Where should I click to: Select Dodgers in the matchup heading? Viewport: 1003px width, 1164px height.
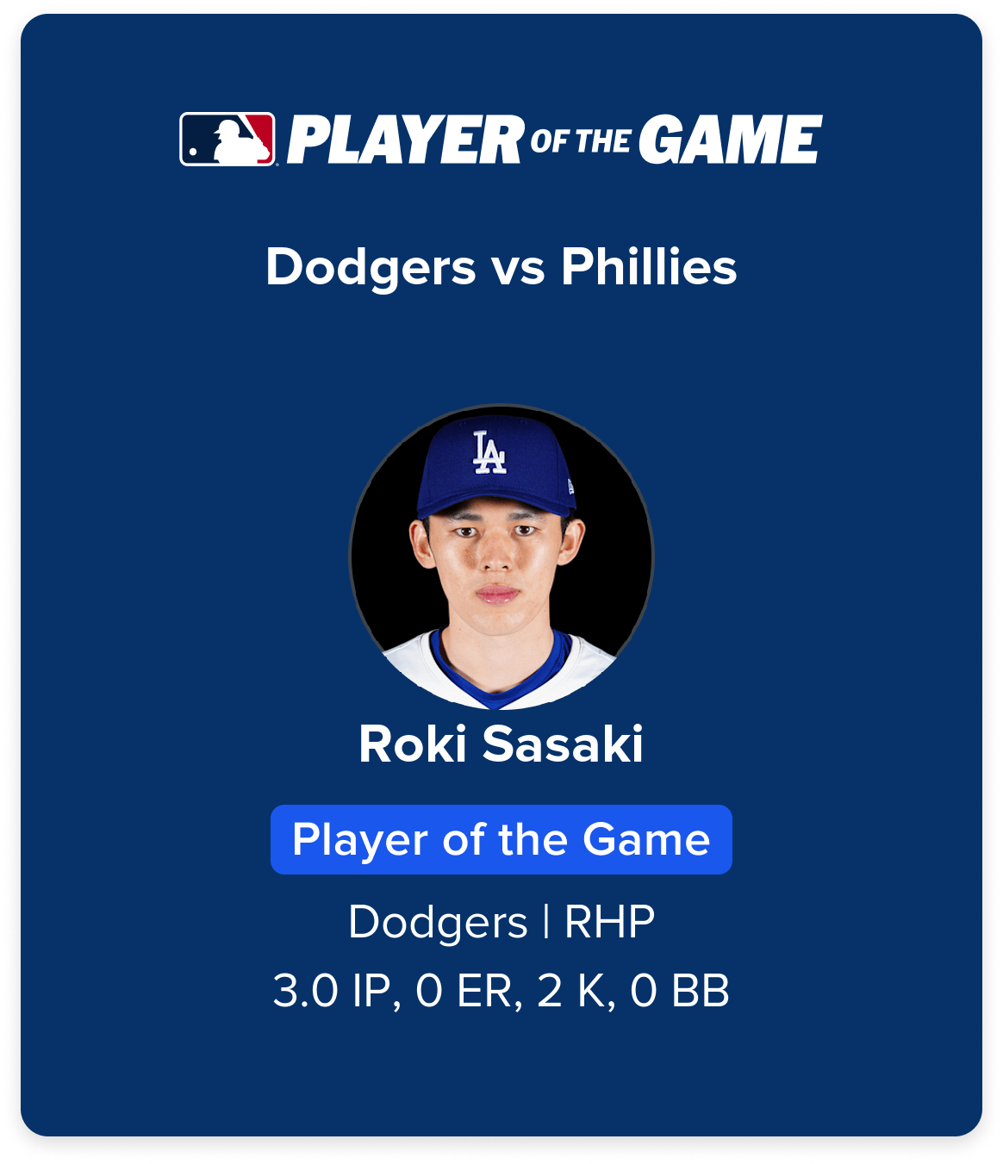[371, 267]
